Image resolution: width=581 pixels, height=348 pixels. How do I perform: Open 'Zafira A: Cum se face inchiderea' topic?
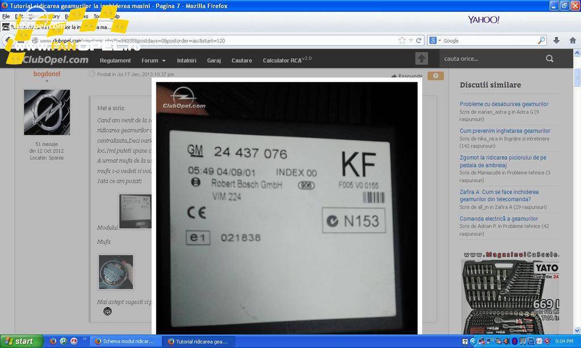pyautogui.click(x=499, y=196)
